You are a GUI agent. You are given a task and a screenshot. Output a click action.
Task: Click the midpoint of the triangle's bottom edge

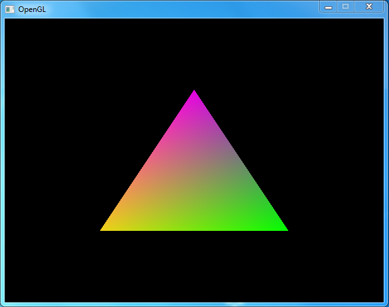(x=194, y=228)
